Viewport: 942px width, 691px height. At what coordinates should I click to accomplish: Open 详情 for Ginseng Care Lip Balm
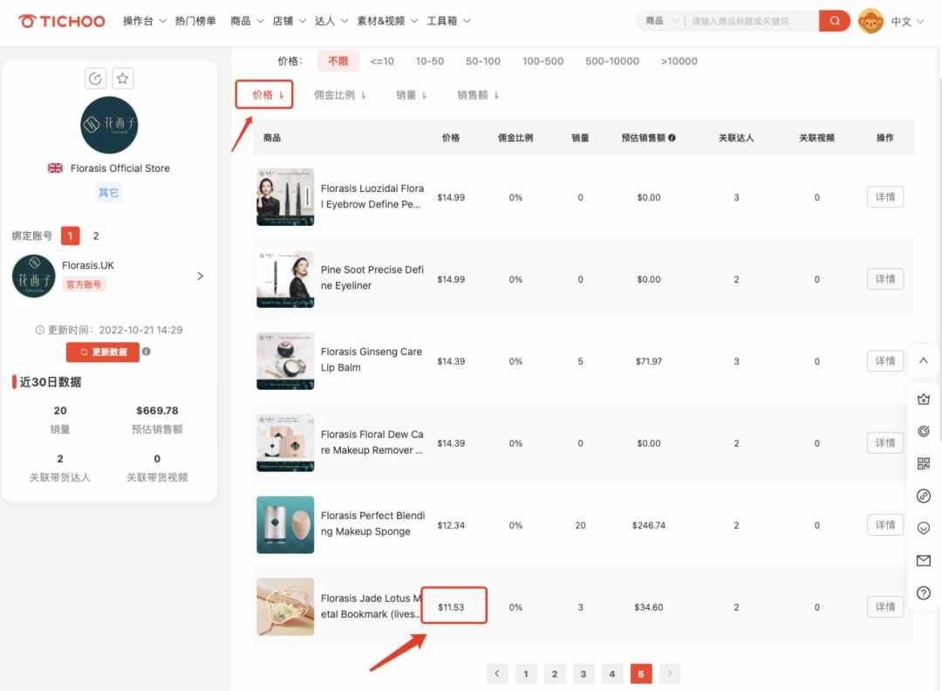click(885, 361)
